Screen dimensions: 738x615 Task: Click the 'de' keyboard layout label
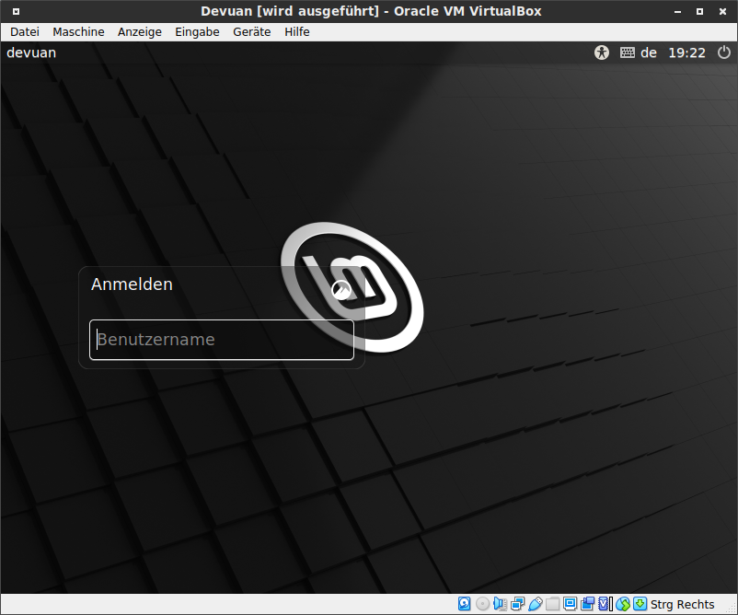[649, 52]
